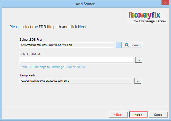
Task: Click the 'Select .EDB File:' label
Action: (x=31, y=40)
